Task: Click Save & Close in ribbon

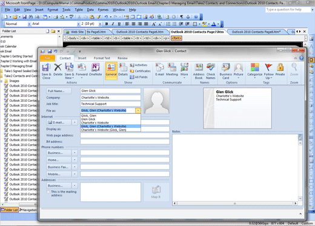Action: pos(46,71)
